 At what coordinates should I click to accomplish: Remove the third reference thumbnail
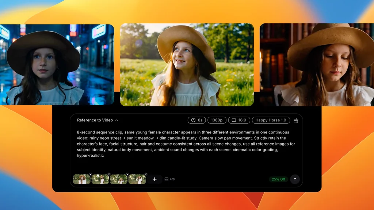[127, 175]
